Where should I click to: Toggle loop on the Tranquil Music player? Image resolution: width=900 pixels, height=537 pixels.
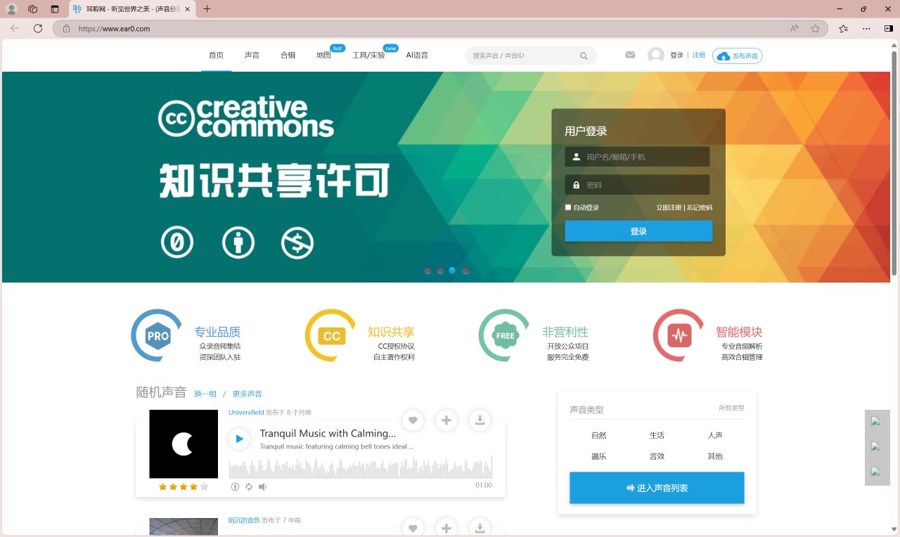248,486
